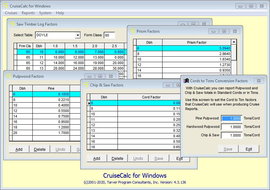Select prism factor value 1.2730
Screen dimensions: 270x190
[197, 65]
